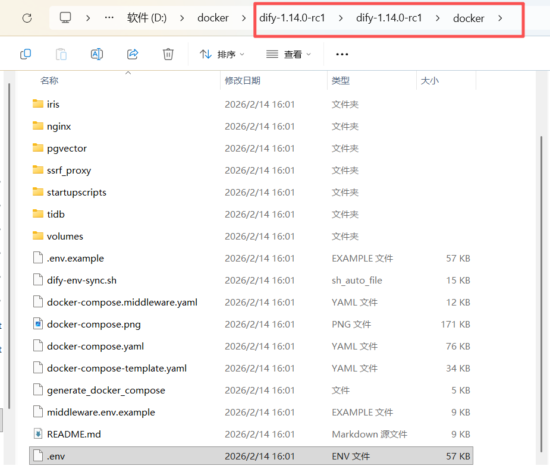Select the ssrf_proxy folder icon

(38, 170)
